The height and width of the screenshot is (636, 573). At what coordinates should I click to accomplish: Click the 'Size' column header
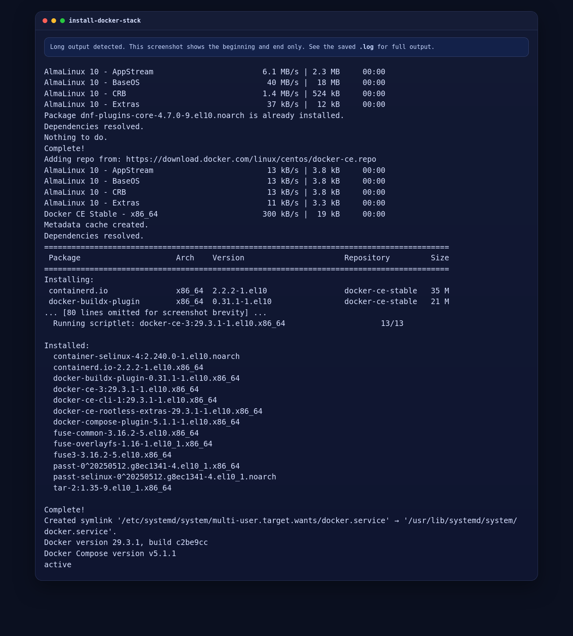pos(440,258)
